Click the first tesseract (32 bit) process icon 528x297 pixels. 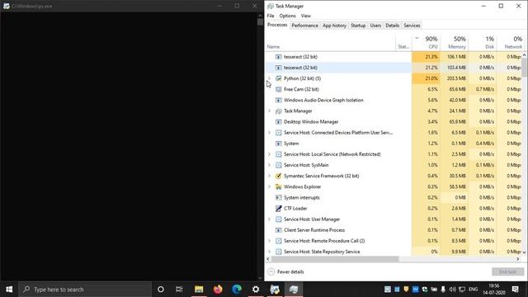point(279,57)
